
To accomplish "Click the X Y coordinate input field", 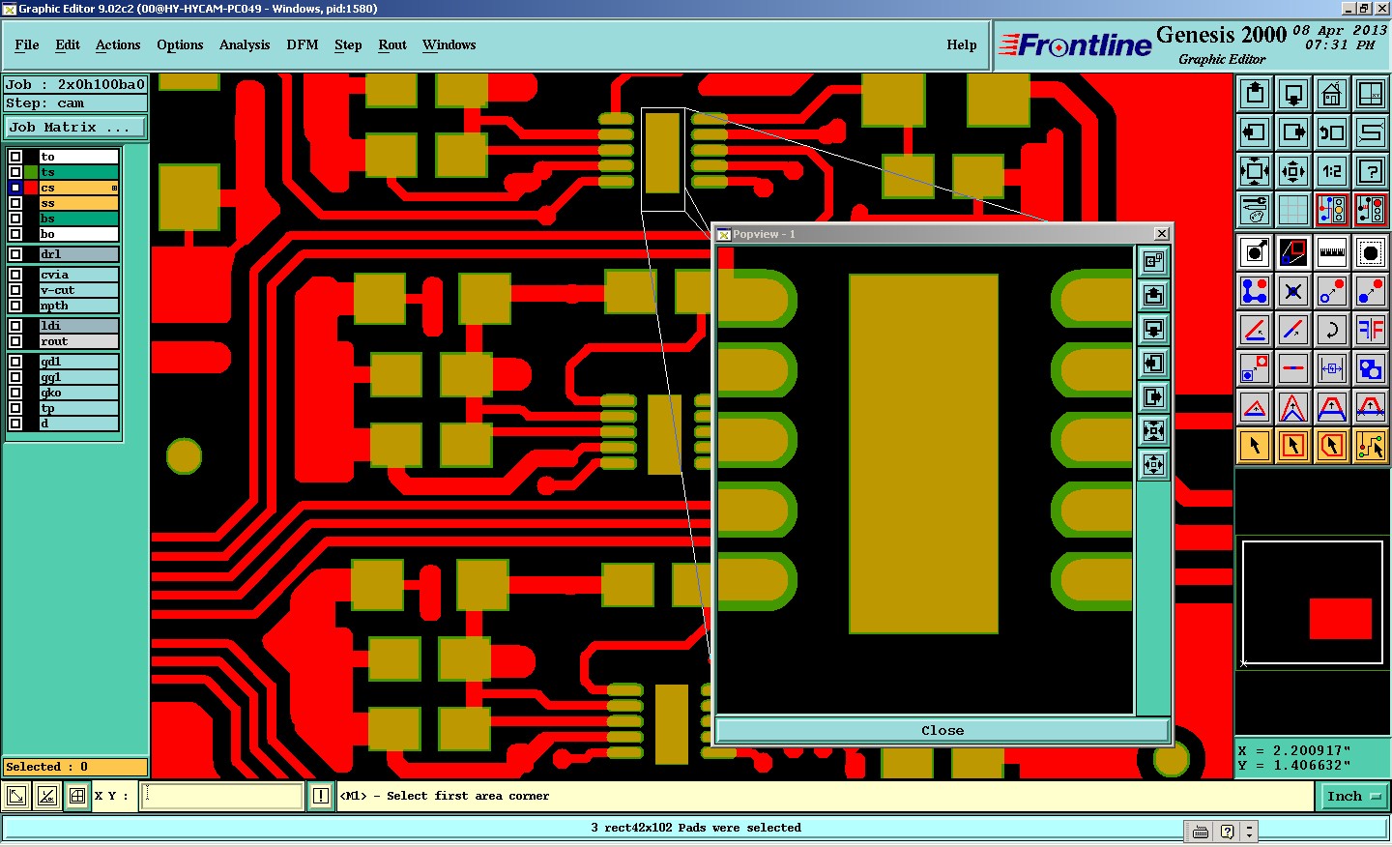I will [x=222, y=796].
